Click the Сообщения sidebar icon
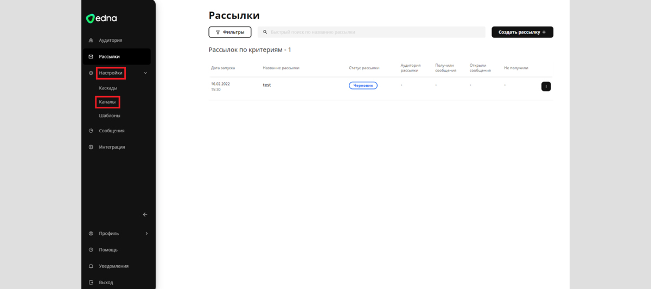651x289 pixels. pyautogui.click(x=91, y=131)
